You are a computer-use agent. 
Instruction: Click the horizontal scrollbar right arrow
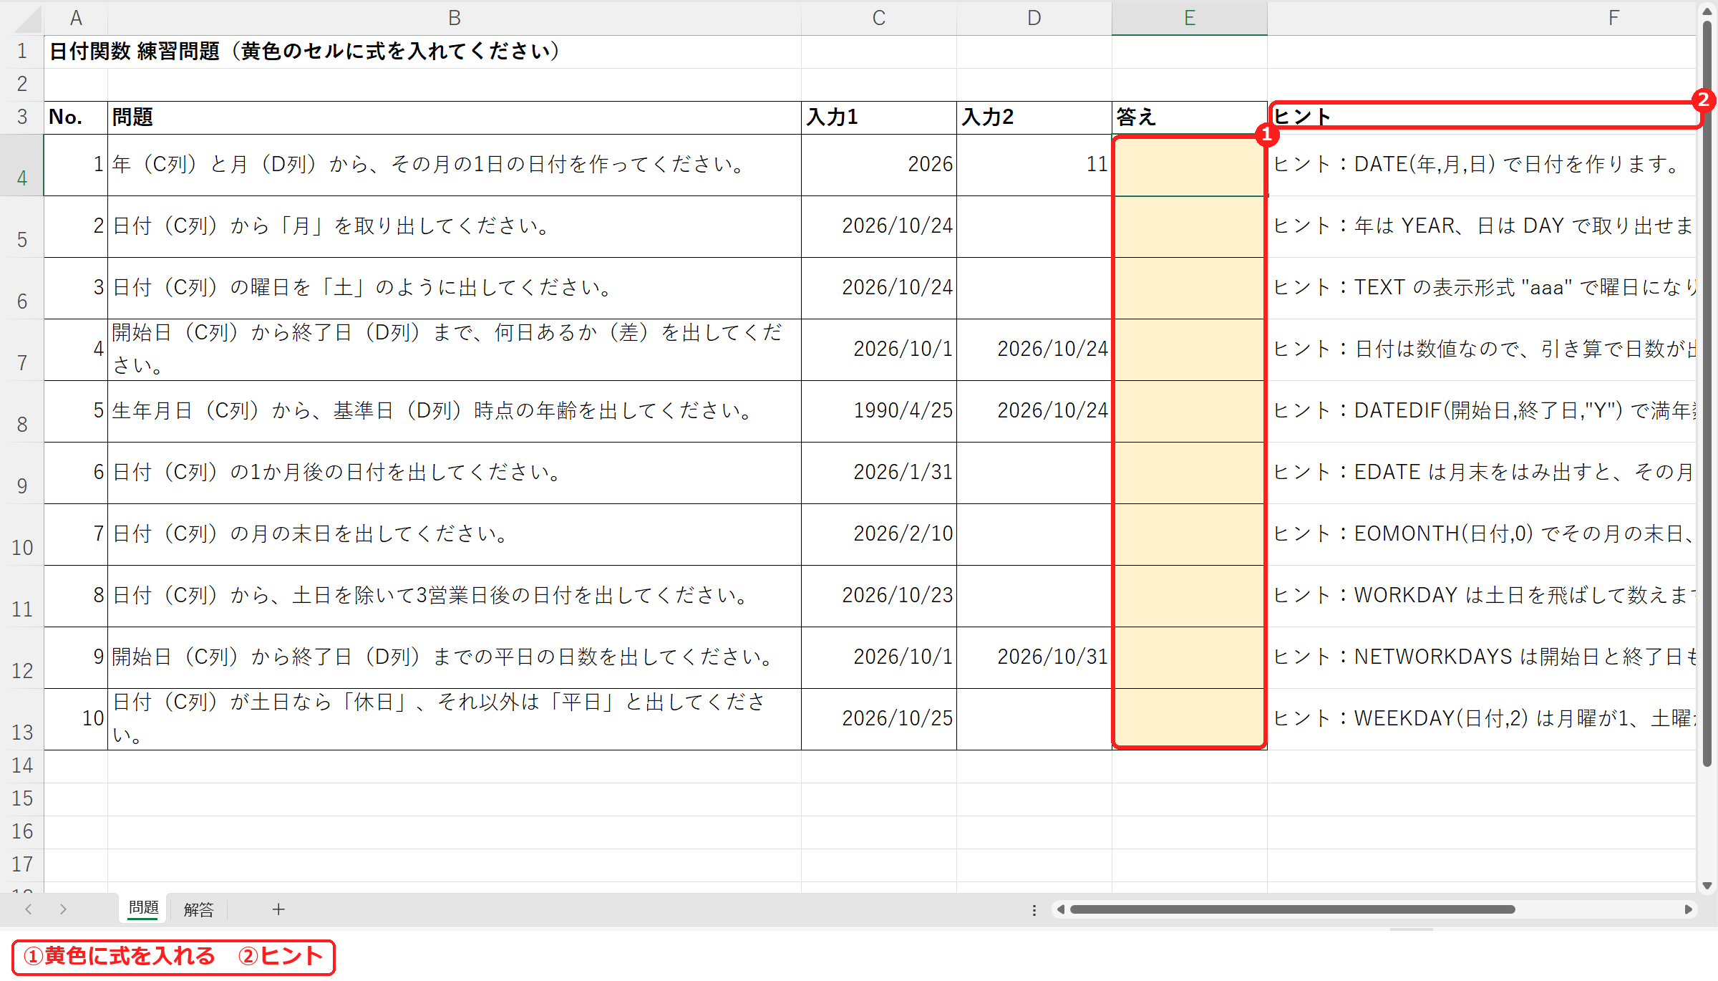(x=1688, y=909)
